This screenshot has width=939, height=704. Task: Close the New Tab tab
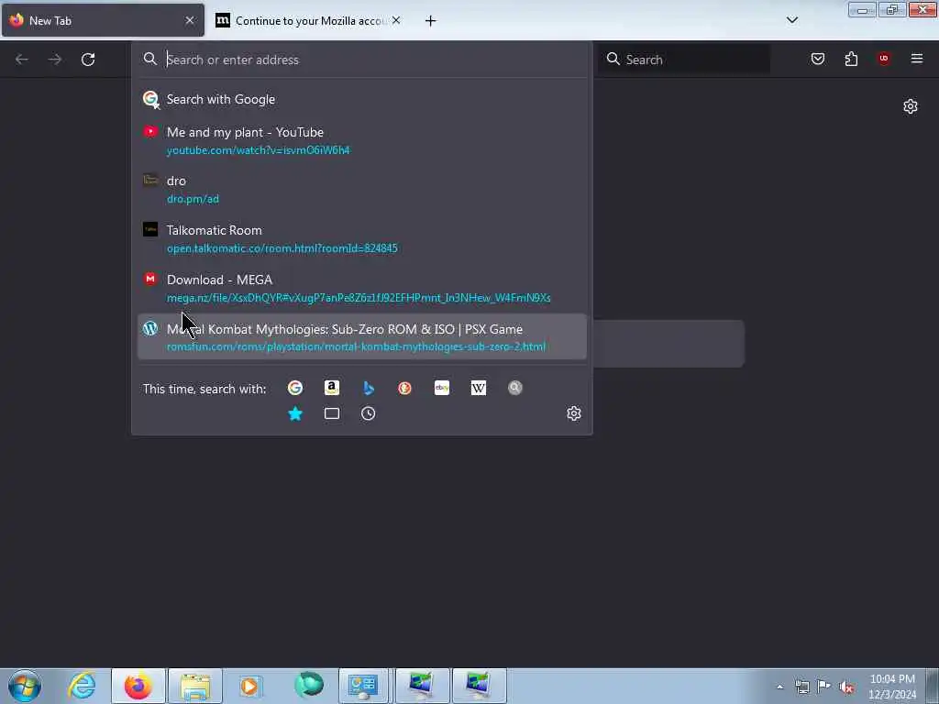(189, 20)
